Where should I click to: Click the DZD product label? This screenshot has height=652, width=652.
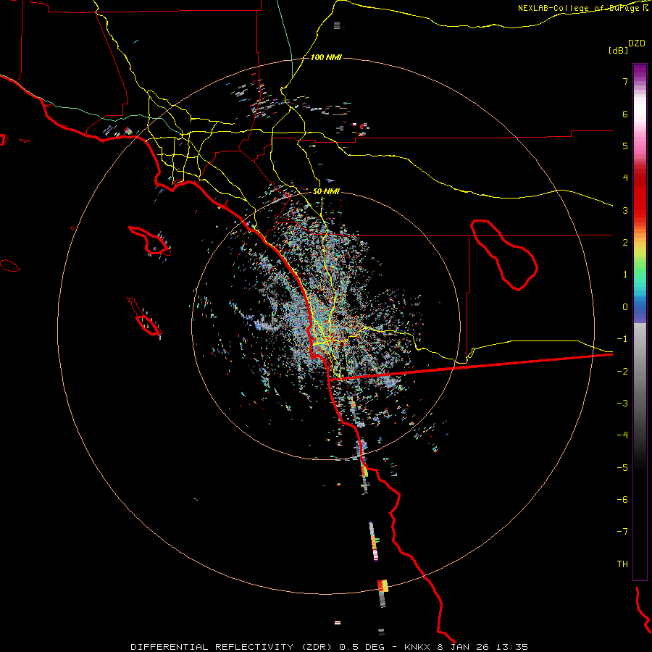637,43
